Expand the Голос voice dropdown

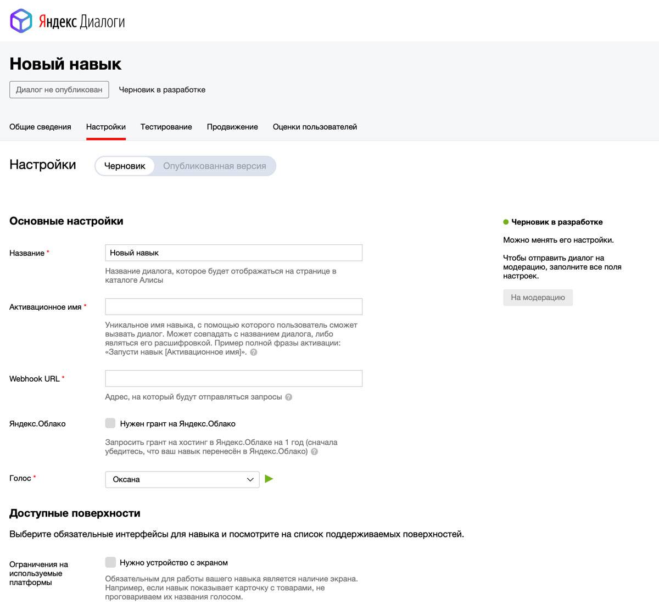pyautogui.click(x=182, y=479)
